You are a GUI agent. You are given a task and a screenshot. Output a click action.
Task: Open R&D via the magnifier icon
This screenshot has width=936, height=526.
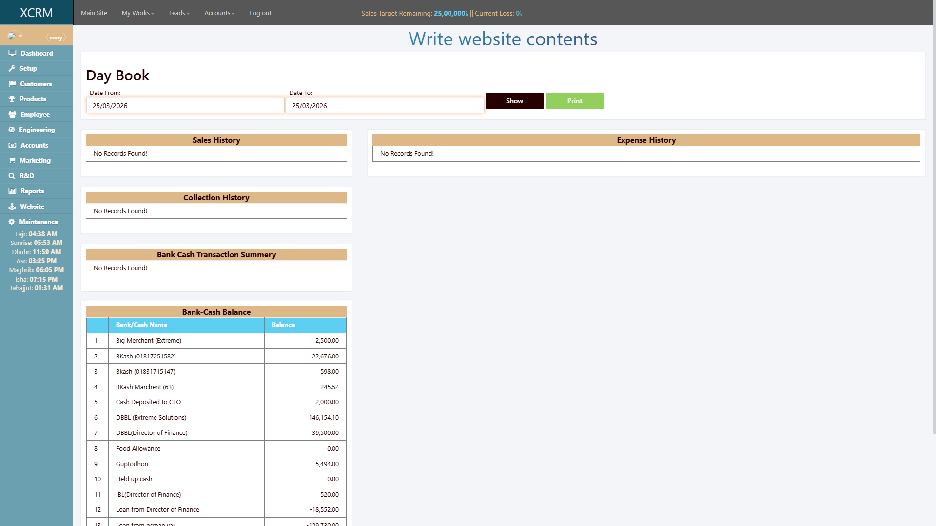(12, 175)
